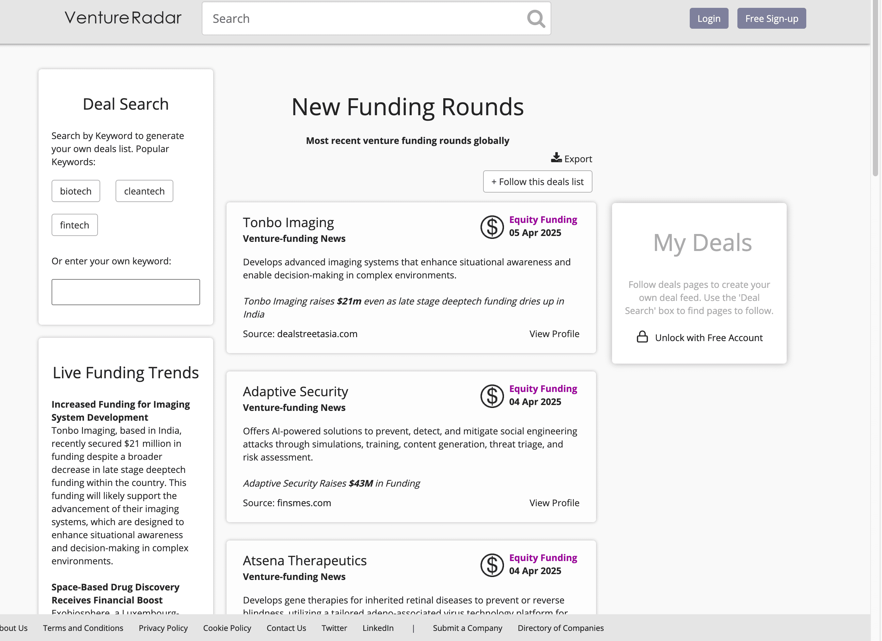Open the VentureRadar logo home link

tap(123, 18)
